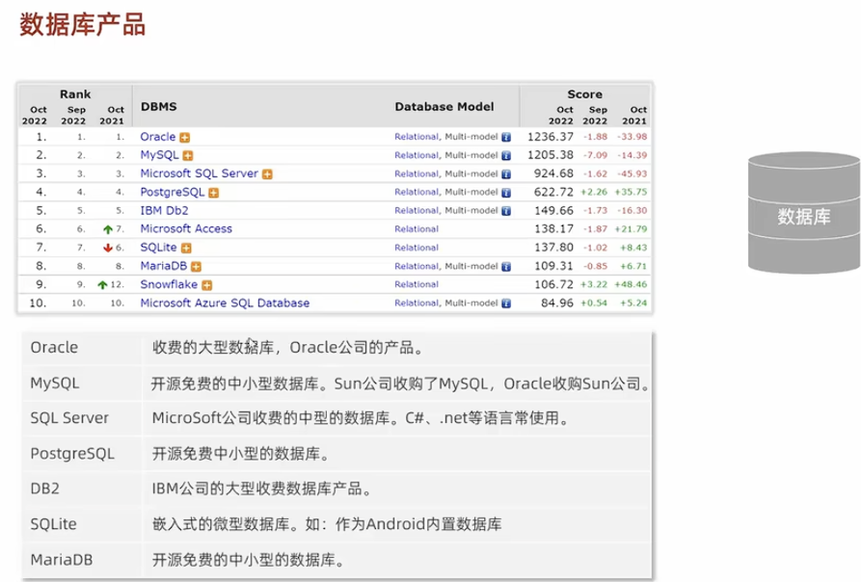Open the Microsoft Access link

click(x=186, y=228)
